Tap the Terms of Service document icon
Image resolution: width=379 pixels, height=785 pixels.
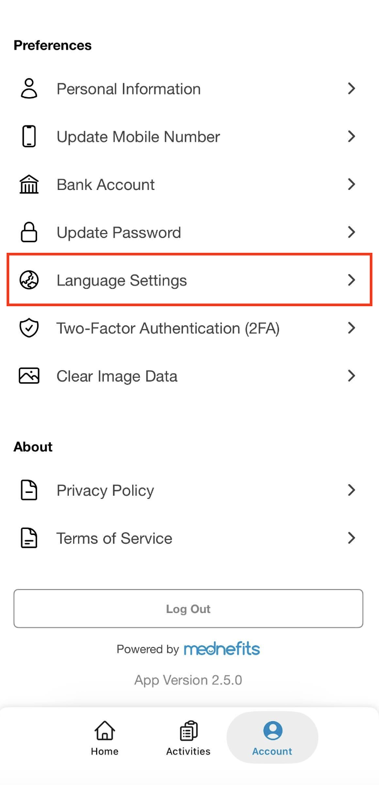[29, 538]
